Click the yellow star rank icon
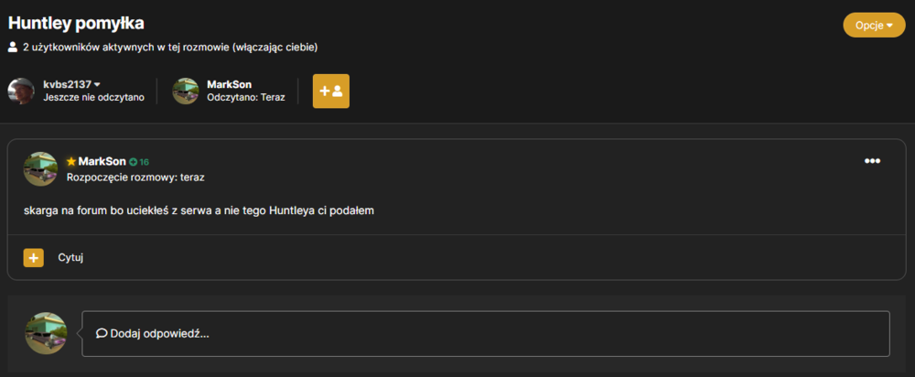 (71, 162)
